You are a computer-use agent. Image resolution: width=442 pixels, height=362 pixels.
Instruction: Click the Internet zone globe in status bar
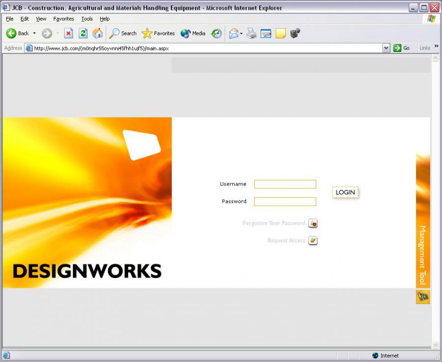(x=375, y=356)
